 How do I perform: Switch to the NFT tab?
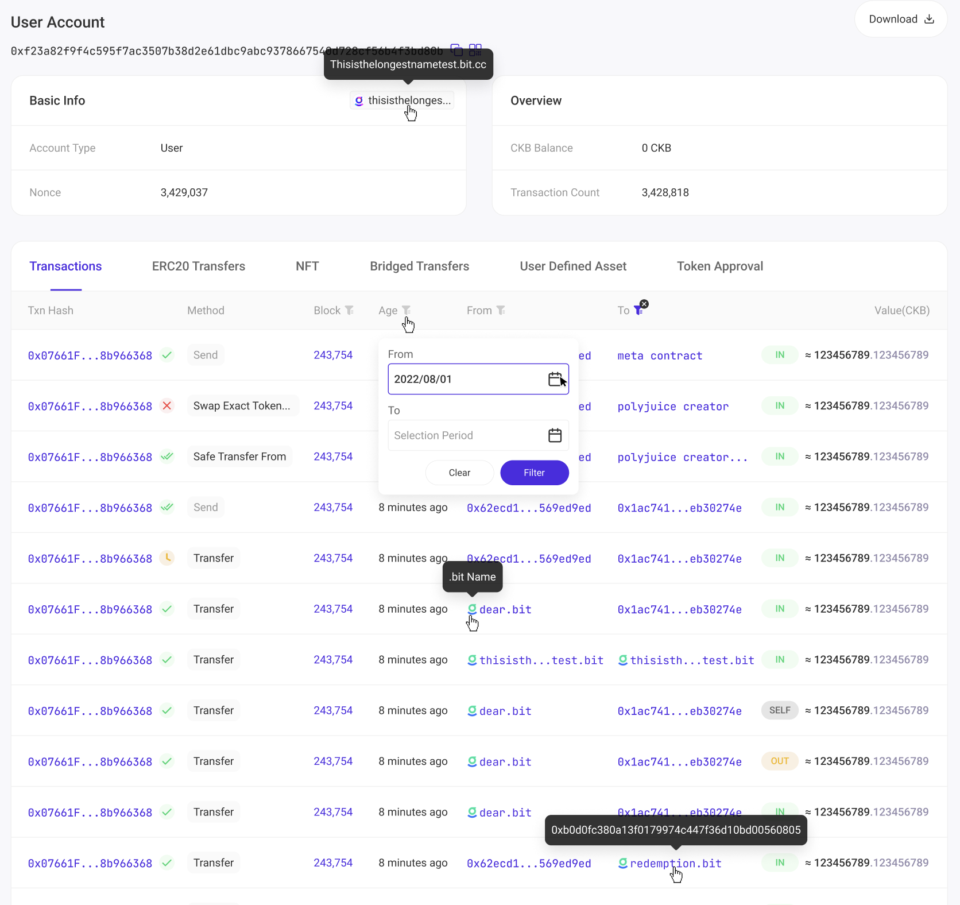307,266
